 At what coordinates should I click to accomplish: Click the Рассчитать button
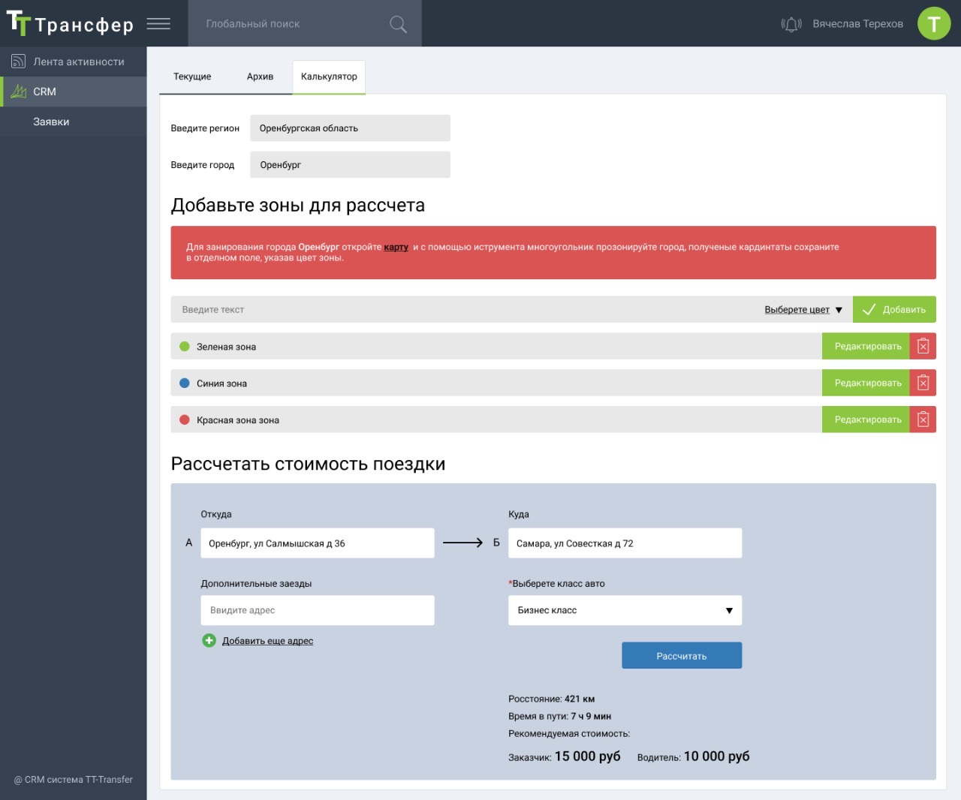pos(682,655)
